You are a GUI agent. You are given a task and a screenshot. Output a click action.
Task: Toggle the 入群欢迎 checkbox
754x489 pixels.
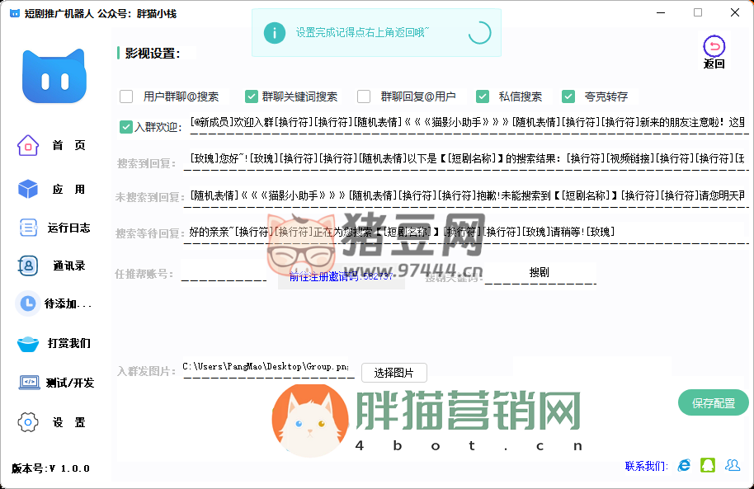click(126, 127)
